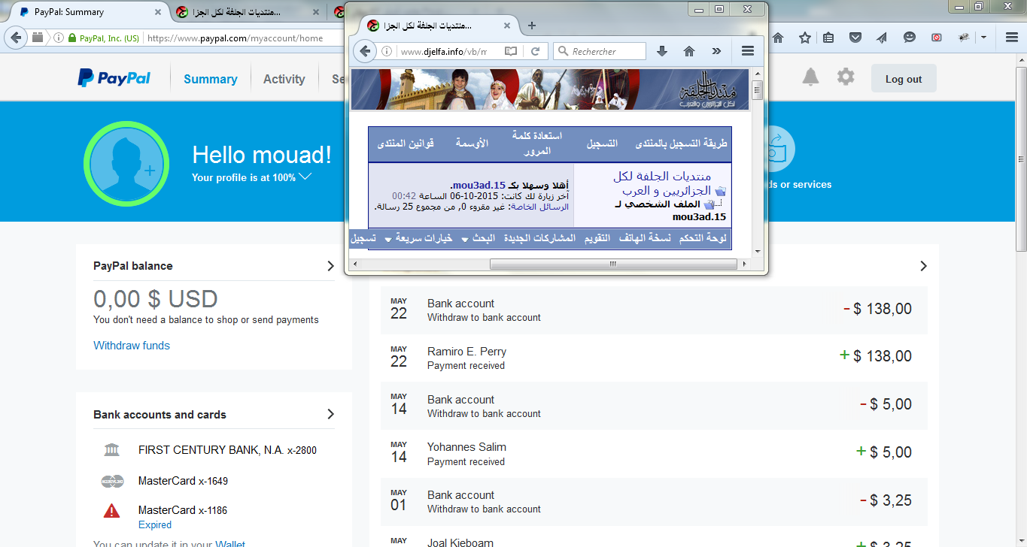Open Yohannes Salim payment received row
Viewport: 1027px width, 547px height.
pos(654,453)
